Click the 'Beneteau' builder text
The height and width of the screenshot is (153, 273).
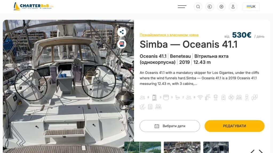180,56
